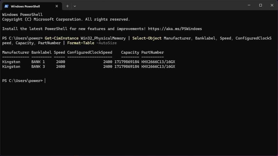Close the Windows PowerShell tab
The width and height of the screenshot is (278, 156).
[56, 6]
